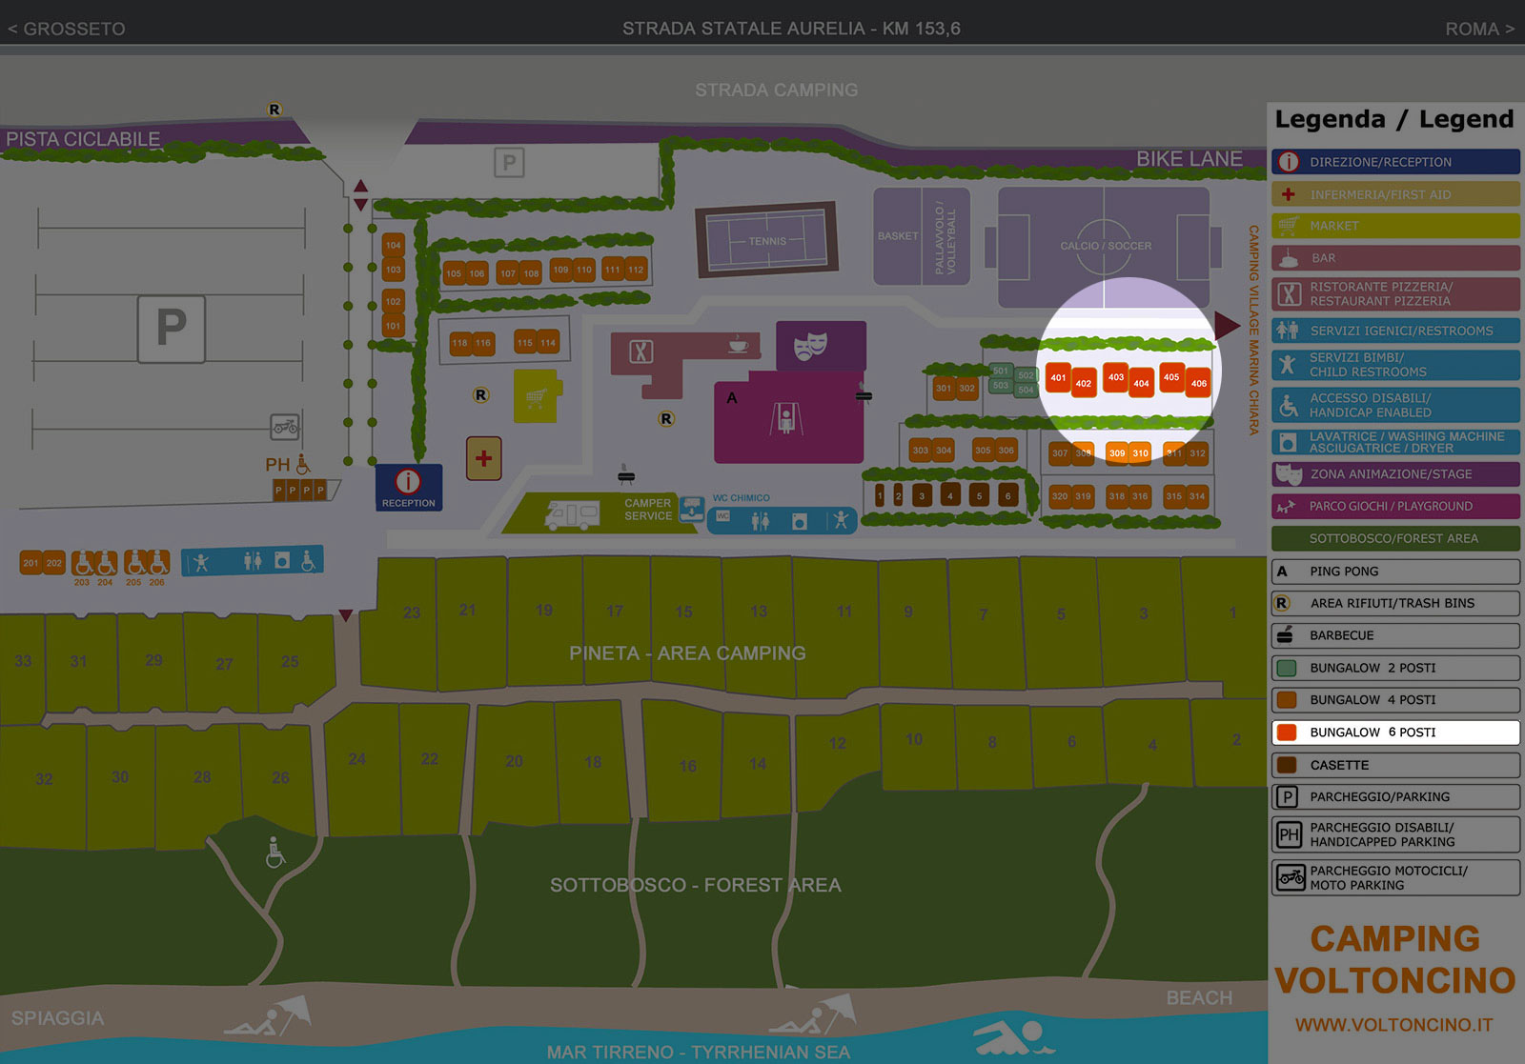
Task: Click the playground swing icon on map
Action: coord(786,419)
